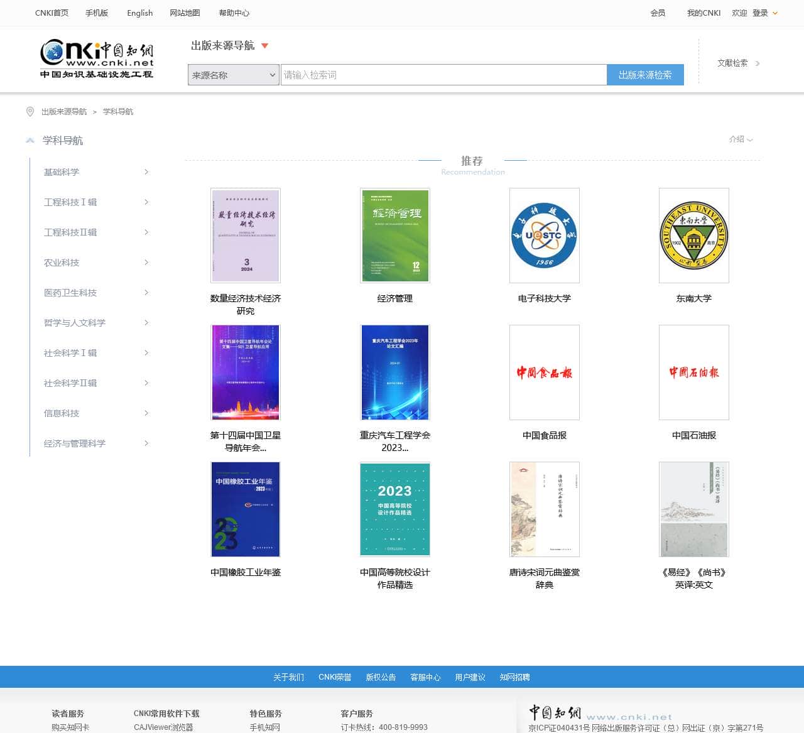This screenshot has width=804, height=733.
Task: Open 我的CNKI in top bar
Action: click(703, 13)
